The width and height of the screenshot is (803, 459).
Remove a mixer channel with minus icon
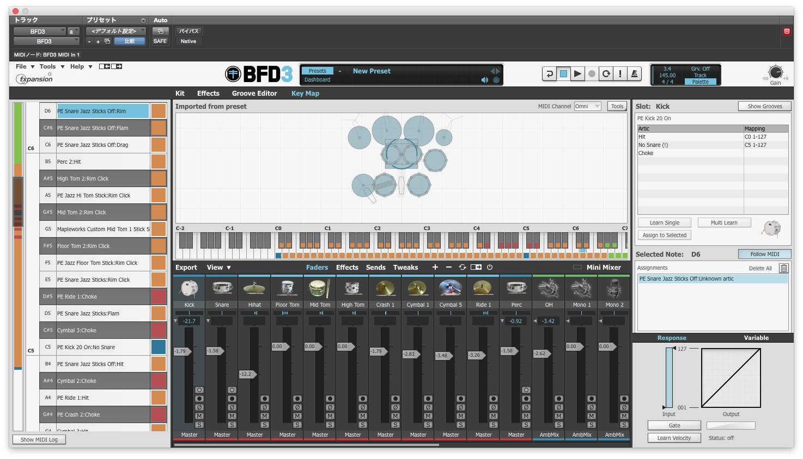tap(449, 267)
